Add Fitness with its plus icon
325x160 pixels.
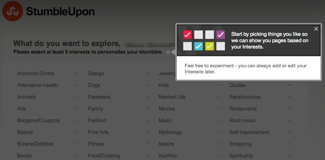tap(148, 144)
